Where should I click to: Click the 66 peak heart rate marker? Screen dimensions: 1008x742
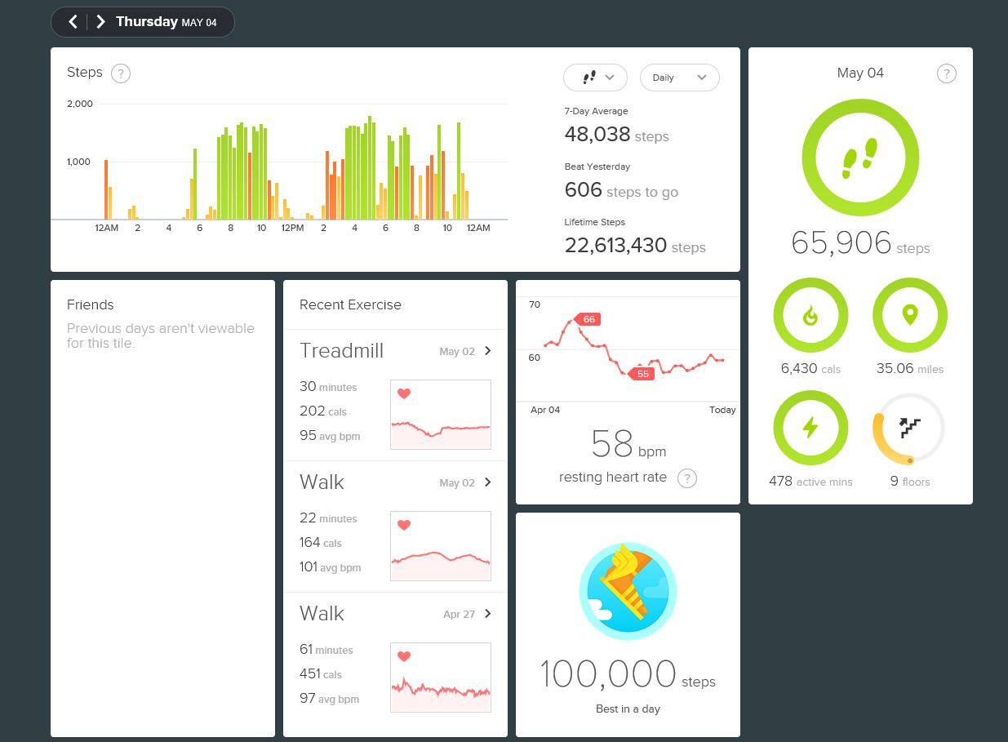pos(588,319)
